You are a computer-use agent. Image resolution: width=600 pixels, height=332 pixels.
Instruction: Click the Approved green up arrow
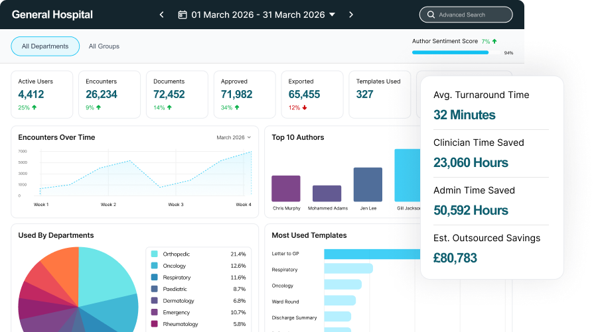pyautogui.click(x=237, y=107)
